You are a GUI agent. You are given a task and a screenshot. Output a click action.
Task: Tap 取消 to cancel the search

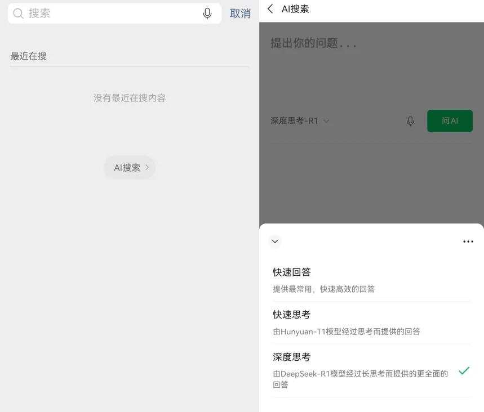tap(241, 13)
